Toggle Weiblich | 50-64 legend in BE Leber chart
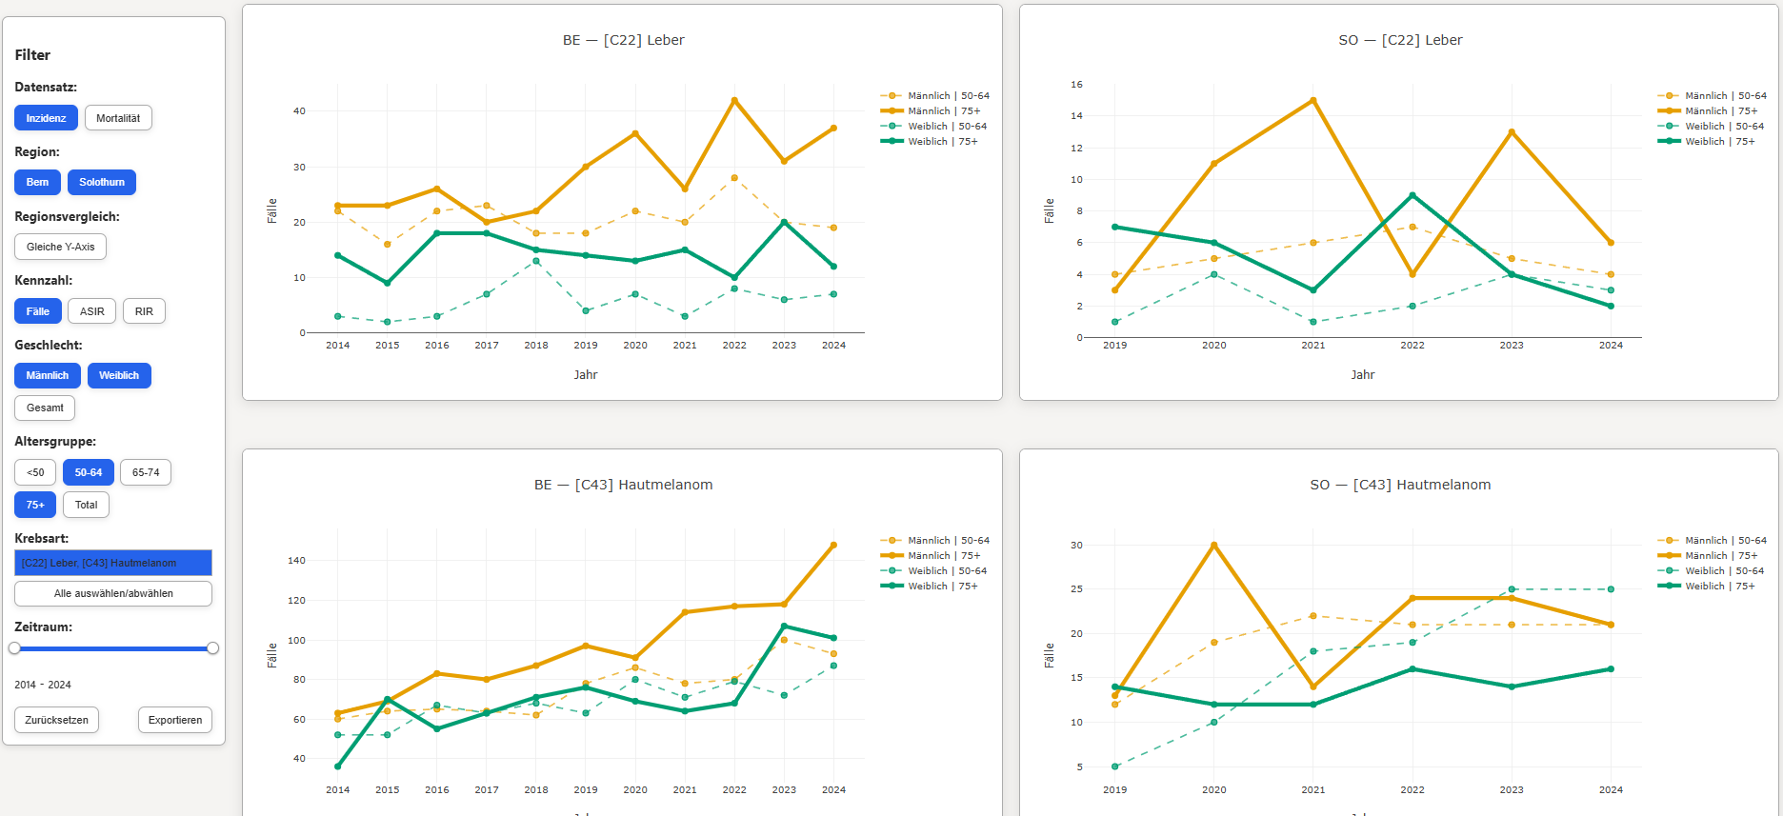The width and height of the screenshot is (1783, 816). [934, 127]
